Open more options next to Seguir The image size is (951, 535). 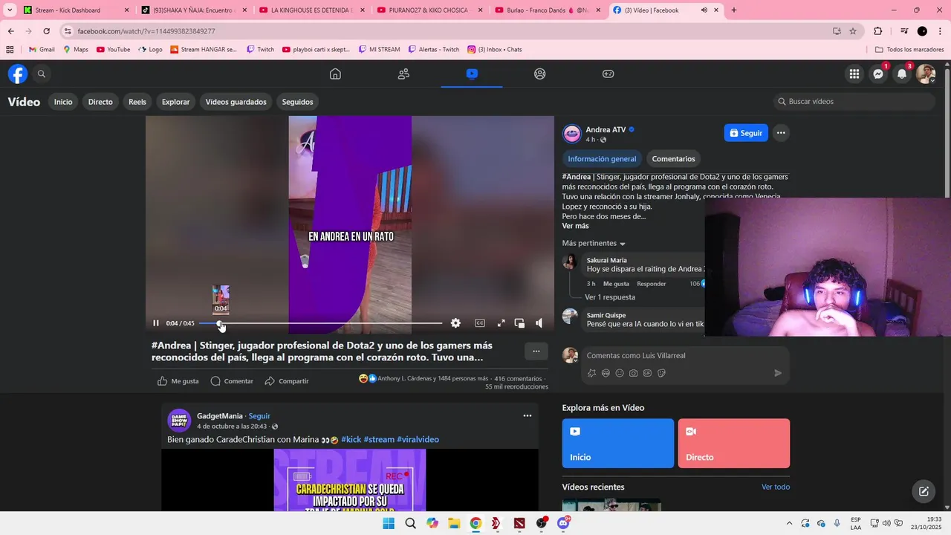781,133
